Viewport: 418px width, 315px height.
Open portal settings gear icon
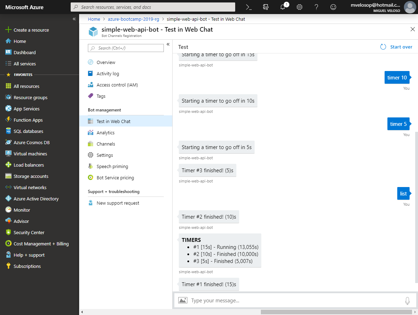300,7
